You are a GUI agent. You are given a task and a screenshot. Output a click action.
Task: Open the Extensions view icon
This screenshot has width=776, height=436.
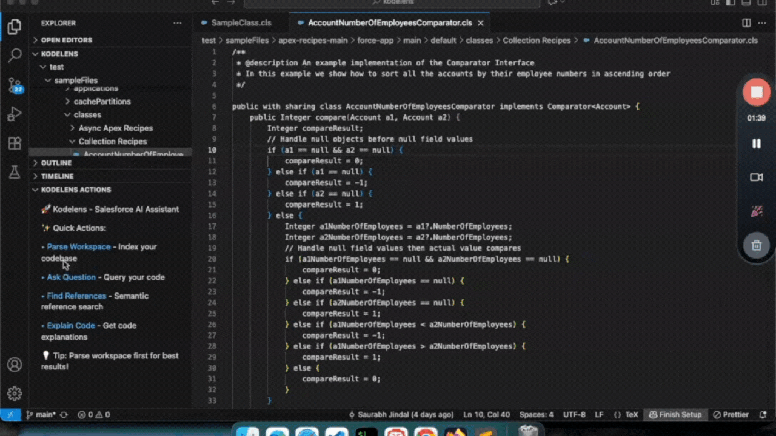click(15, 144)
